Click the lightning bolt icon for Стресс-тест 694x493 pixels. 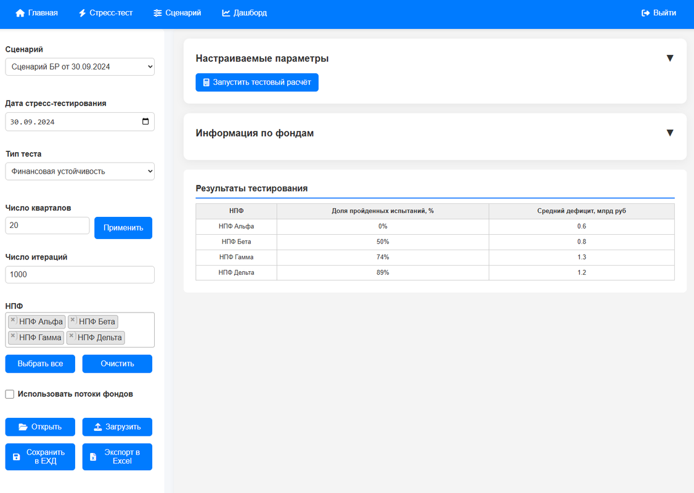(83, 14)
